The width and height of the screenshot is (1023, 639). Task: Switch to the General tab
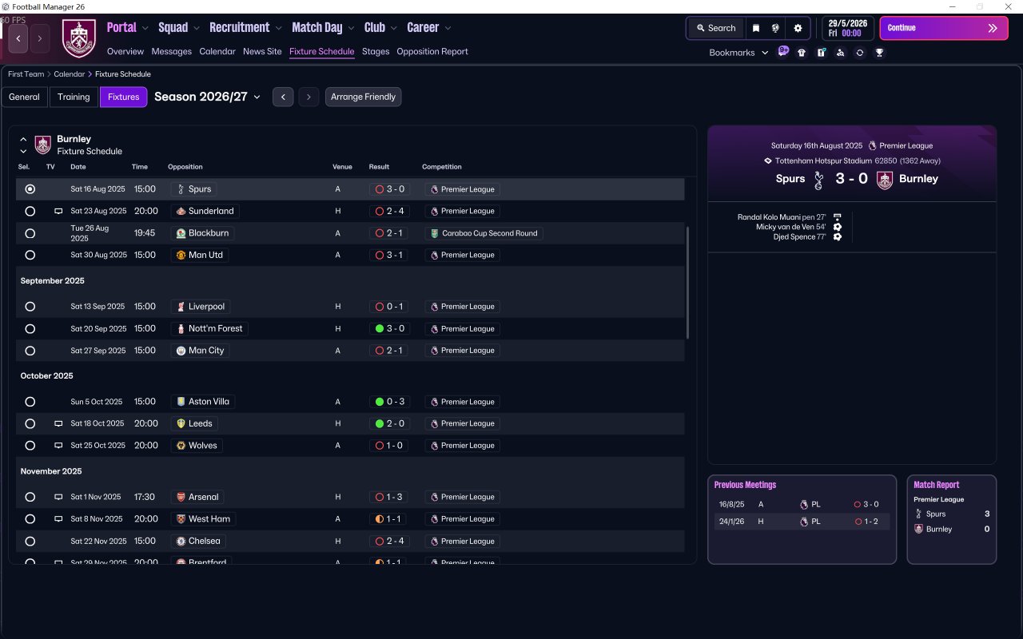[x=24, y=97]
